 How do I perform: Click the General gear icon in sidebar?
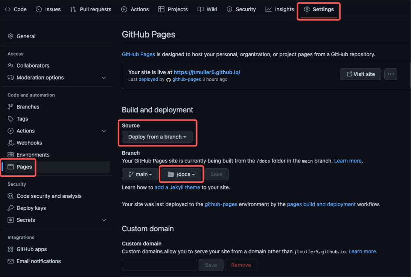point(11,36)
